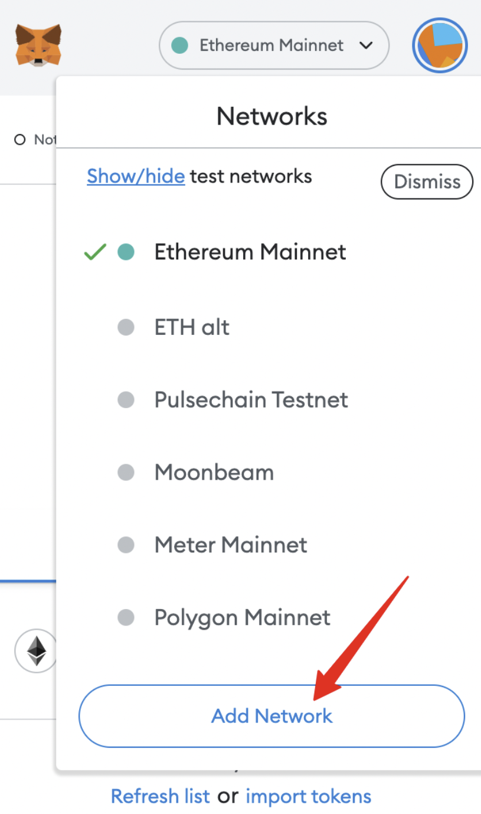The image size is (481, 814).
Task: Click the green checkmark beside Ethereum Mainnet
Action: (94, 252)
